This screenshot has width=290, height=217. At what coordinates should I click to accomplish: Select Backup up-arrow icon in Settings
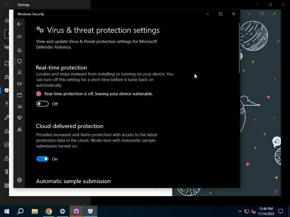(x=7, y=104)
